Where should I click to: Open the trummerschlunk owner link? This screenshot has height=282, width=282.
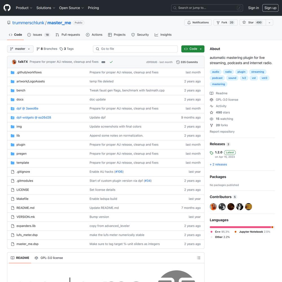coord(28,23)
